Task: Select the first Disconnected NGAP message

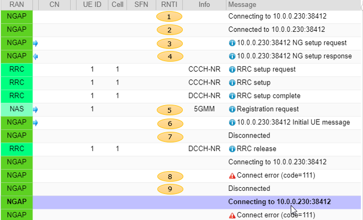Action: point(249,136)
